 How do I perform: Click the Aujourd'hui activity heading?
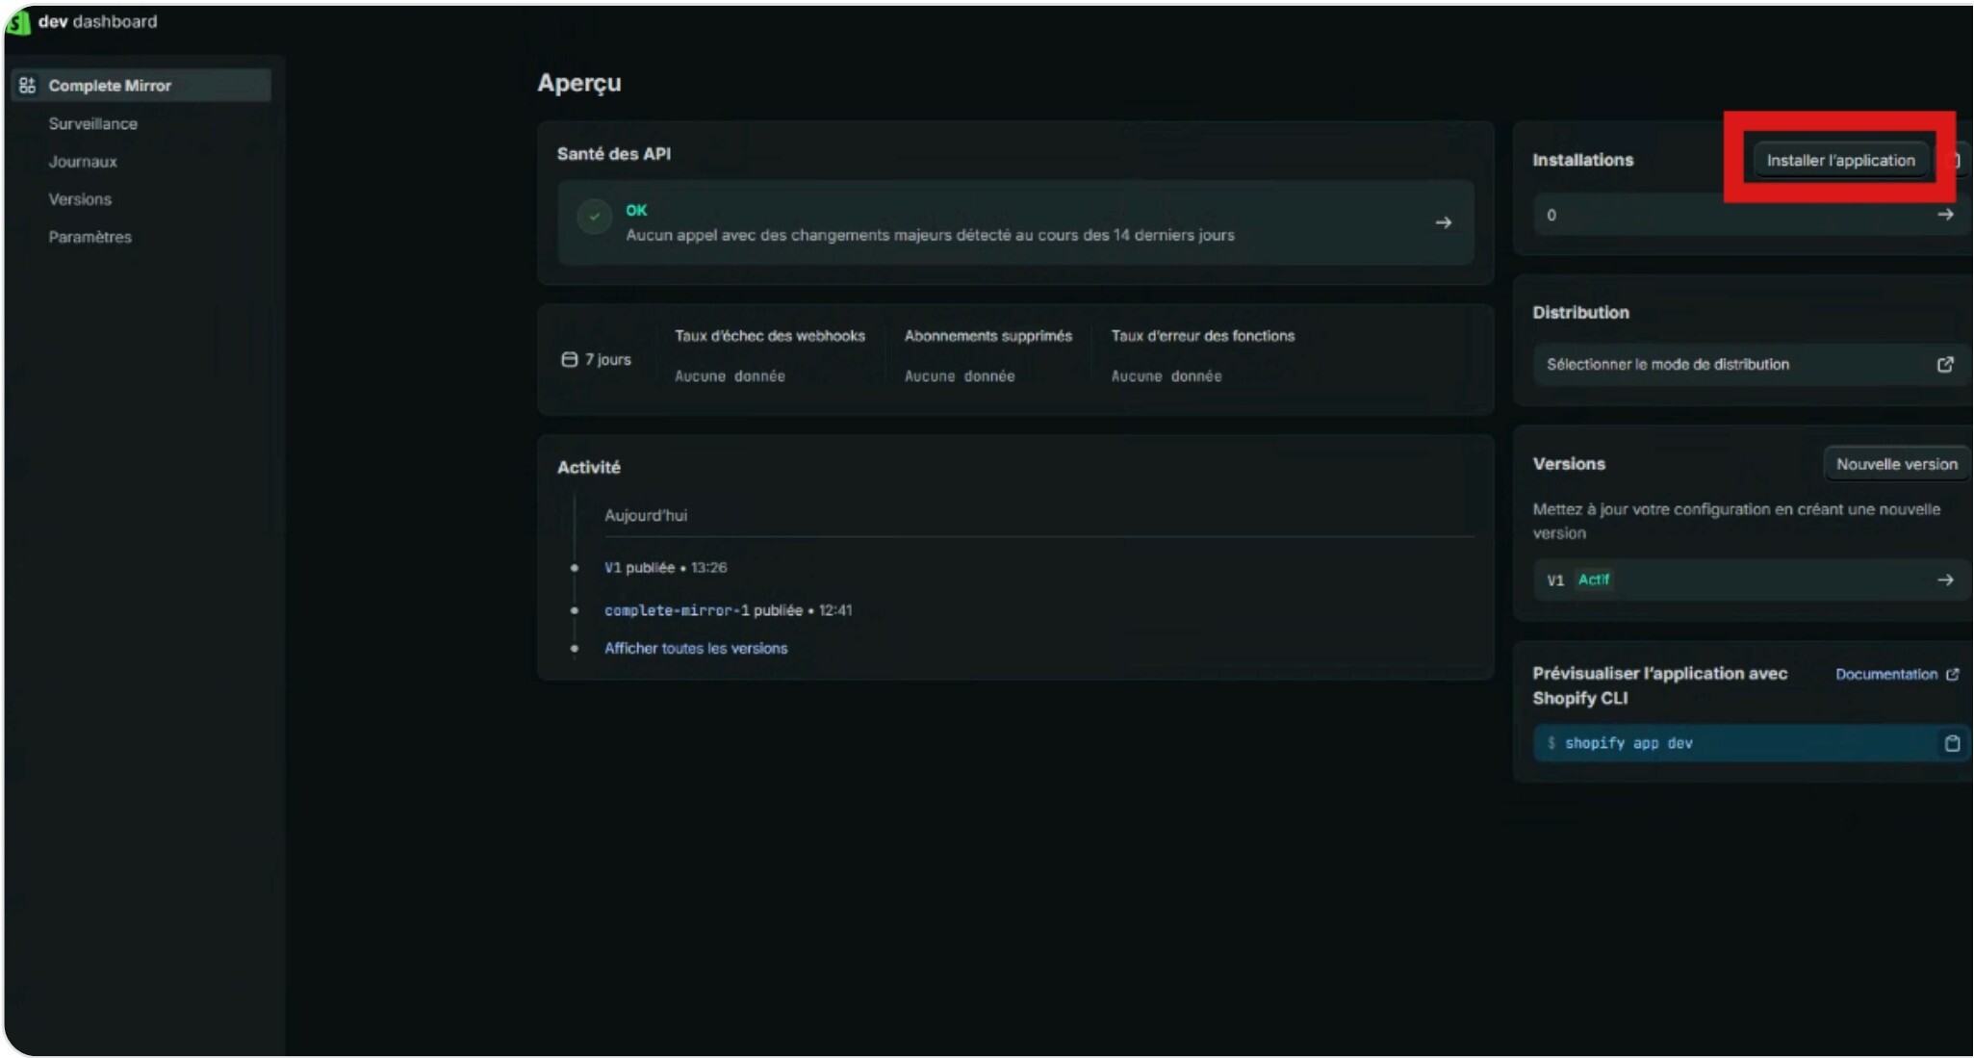[646, 516]
